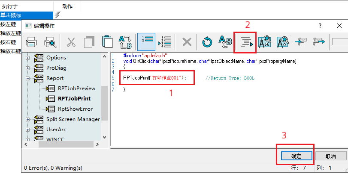Click the 确定 (OK) button
This screenshot has height=174, width=348.
[x=296, y=156]
